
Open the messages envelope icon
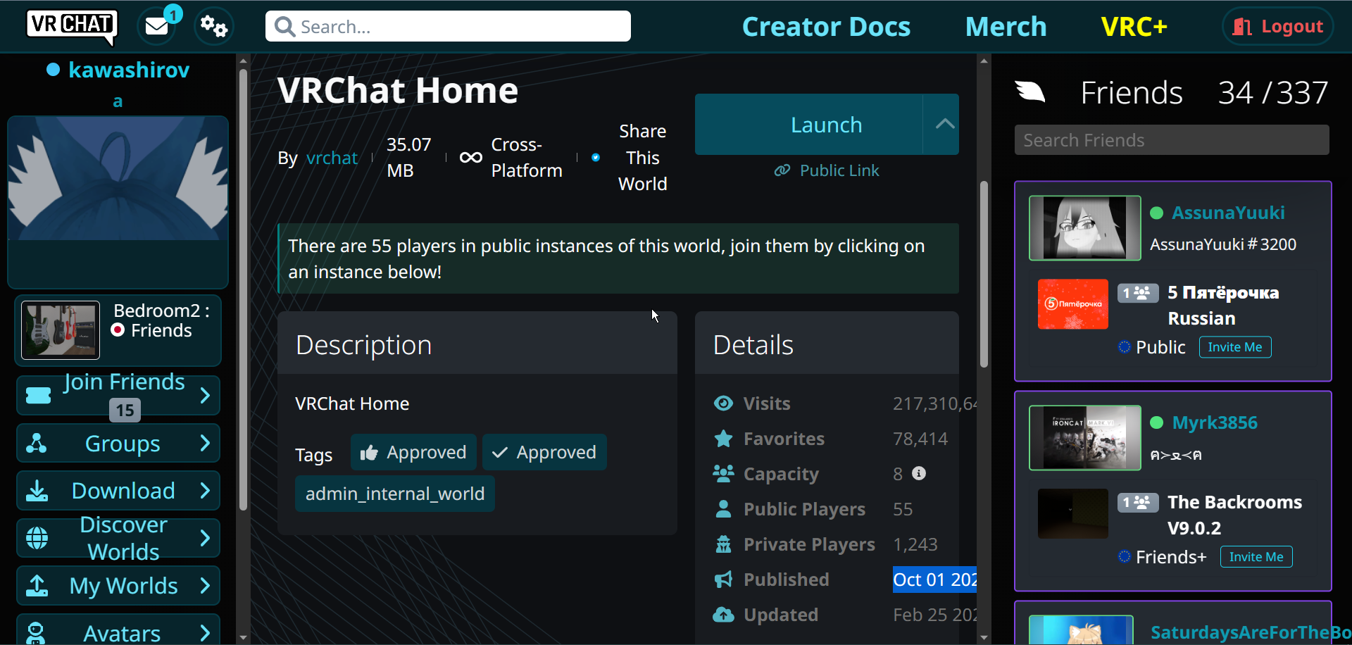click(x=156, y=27)
